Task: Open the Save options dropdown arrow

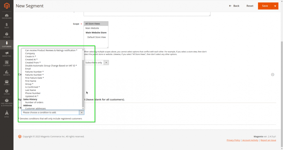Action: 275,6
